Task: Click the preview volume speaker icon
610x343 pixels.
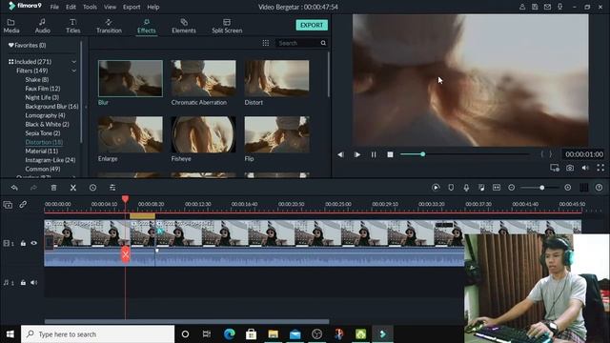Action: click(x=585, y=168)
